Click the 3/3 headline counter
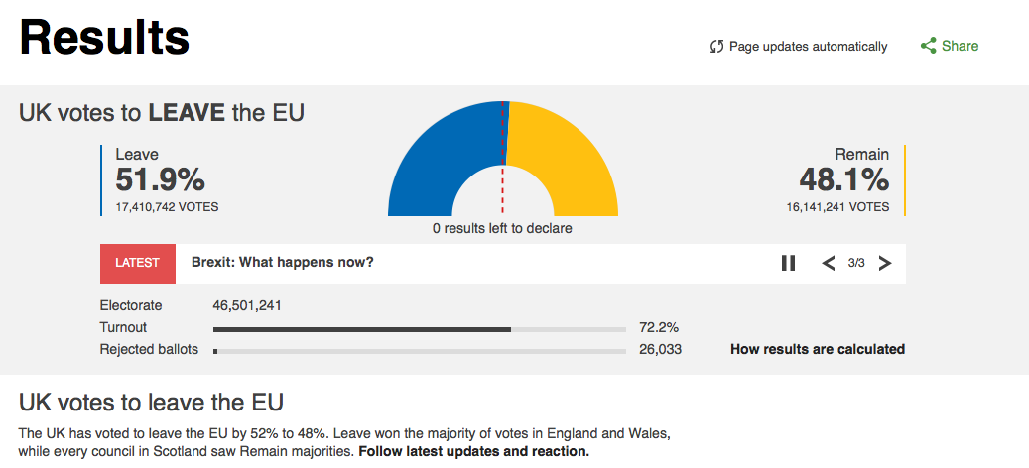The height and width of the screenshot is (468, 1029). [856, 263]
